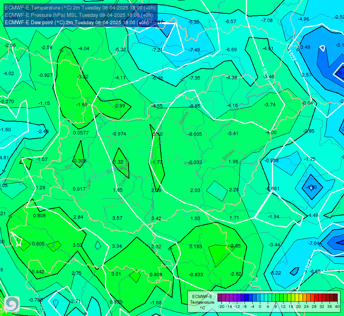Click the dew point value 2.26
Viewport: 344px width, 316px height.
pos(234,190)
